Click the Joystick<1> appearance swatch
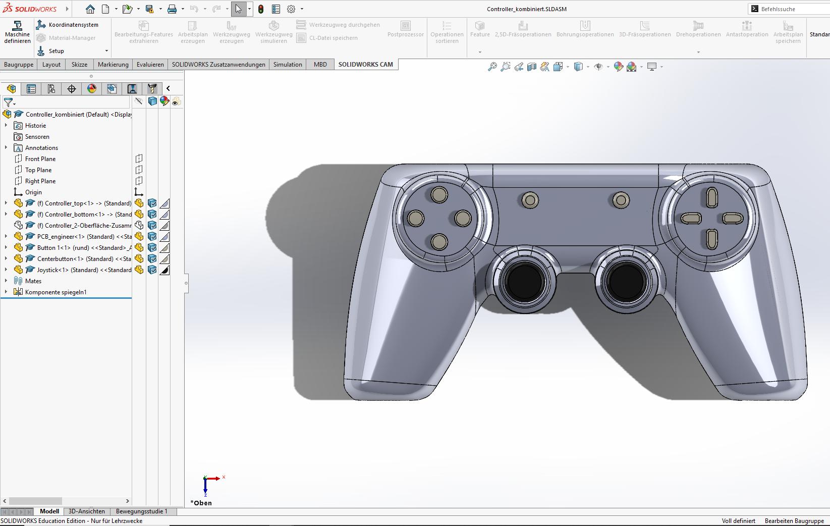 click(x=164, y=270)
